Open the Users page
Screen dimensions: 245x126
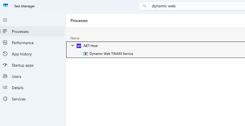(x=32, y=76)
